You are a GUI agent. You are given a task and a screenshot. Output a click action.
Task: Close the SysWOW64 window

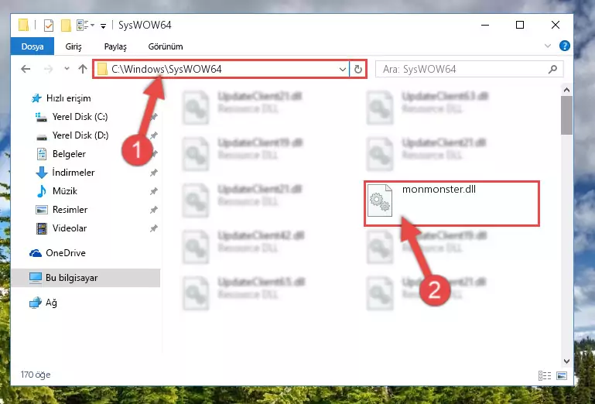(556, 25)
